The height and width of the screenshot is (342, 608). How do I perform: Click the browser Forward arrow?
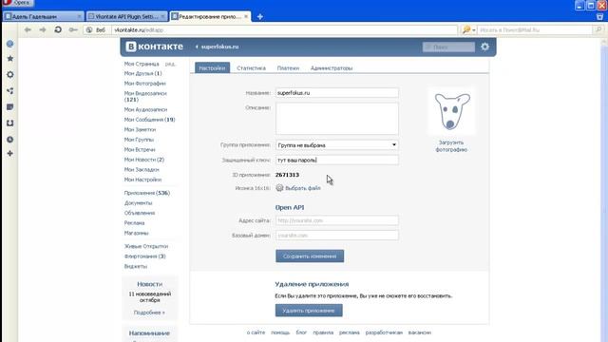tap(42, 29)
